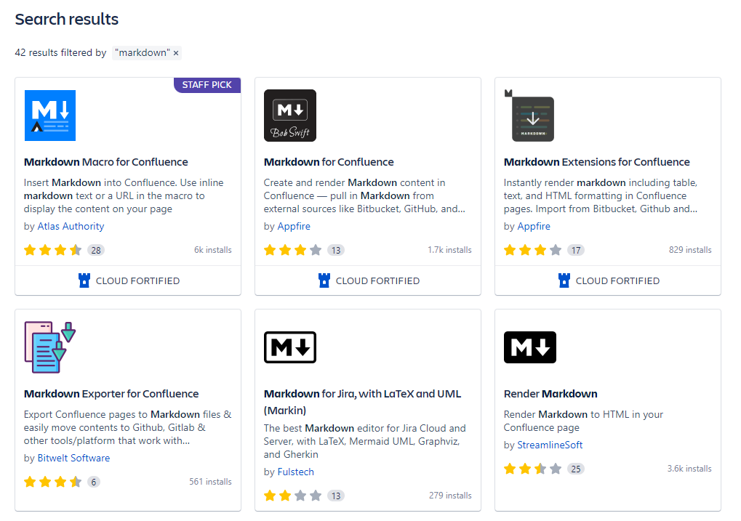Viewport: 741px width, 521px height.
Task: Click star rating of Markdown Extensions for Confluence
Action: click(x=533, y=250)
